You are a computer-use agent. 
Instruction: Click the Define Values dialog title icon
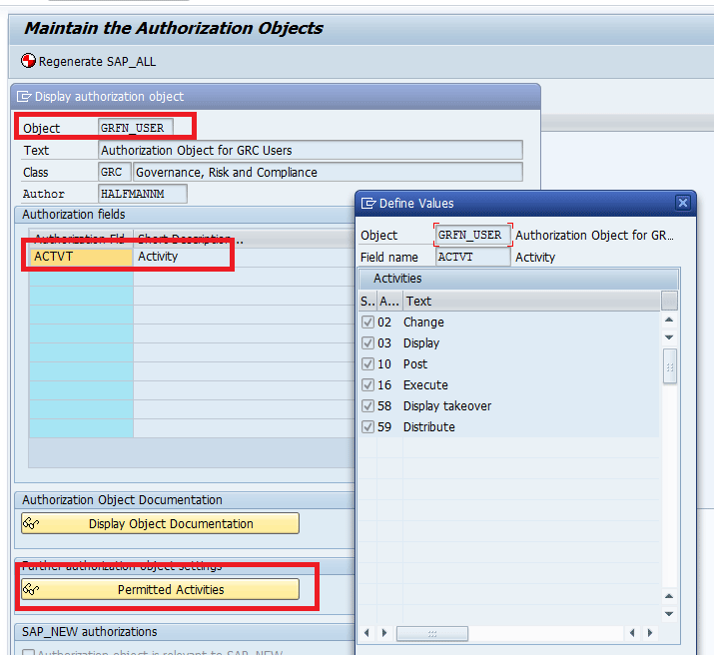coord(367,203)
